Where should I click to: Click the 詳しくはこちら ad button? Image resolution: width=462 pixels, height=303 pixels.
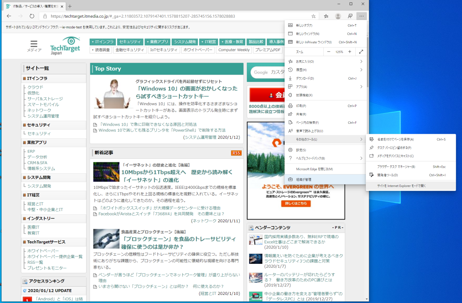(296, 203)
